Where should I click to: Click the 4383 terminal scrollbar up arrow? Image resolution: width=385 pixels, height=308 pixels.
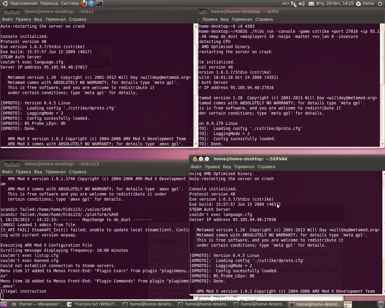tap(383, 26)
